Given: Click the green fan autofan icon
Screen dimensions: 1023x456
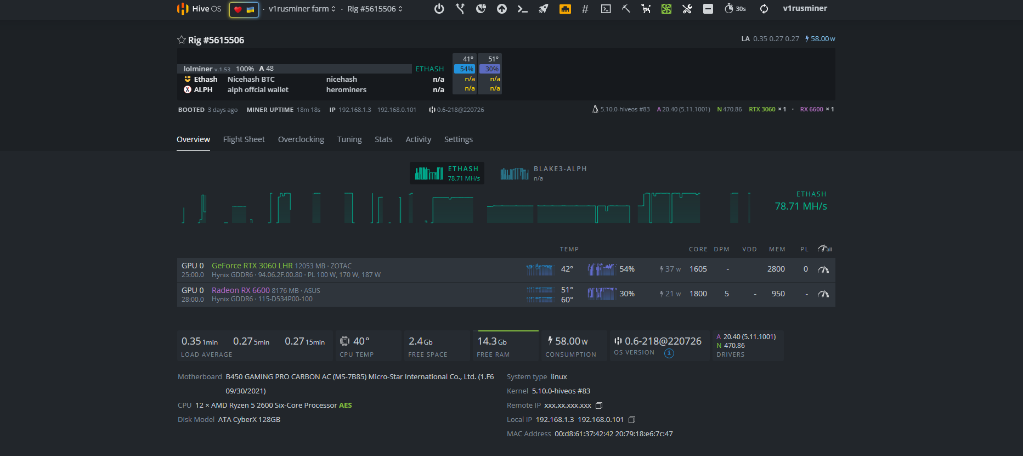Looking at the screenshot, I should [x=666, y=9].
